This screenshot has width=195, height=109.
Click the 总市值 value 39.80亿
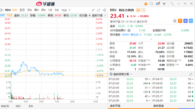pos(188,56)
